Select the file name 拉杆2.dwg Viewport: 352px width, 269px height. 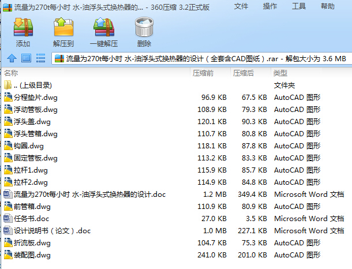point(31,182)
